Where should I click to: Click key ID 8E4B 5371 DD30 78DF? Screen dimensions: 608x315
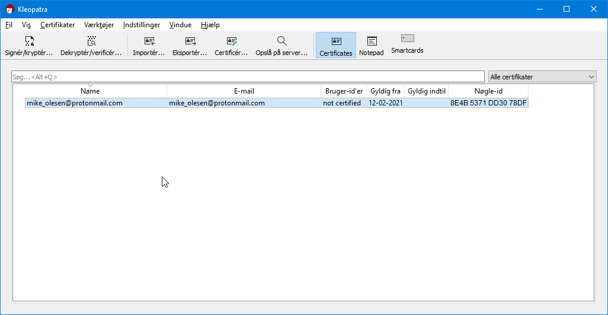coord(488,103)
